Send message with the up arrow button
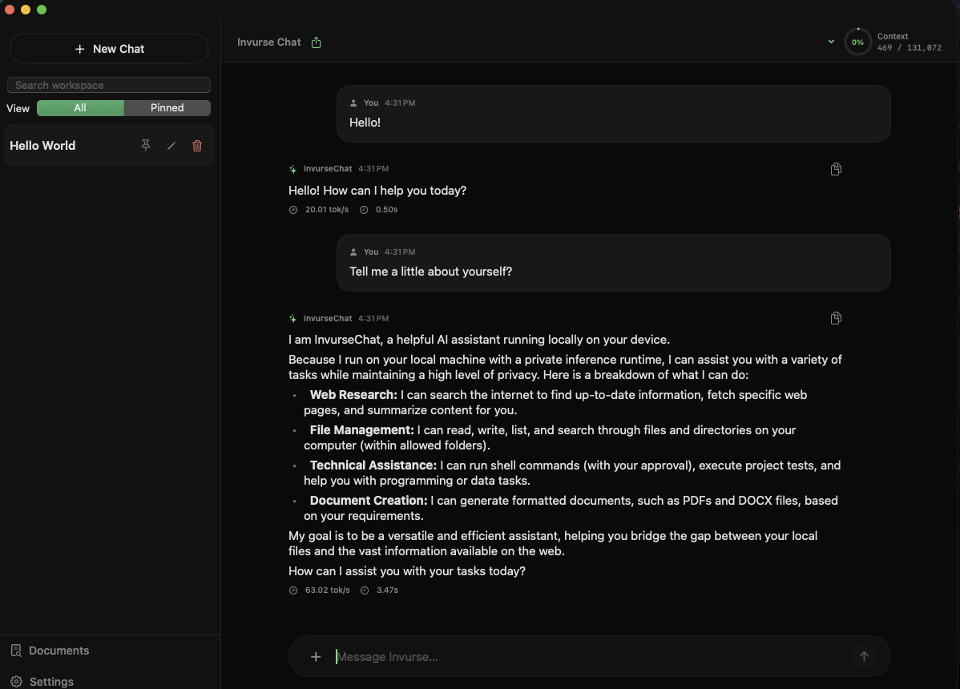Screen dimensions: 960x689 (x=864, y=657)
